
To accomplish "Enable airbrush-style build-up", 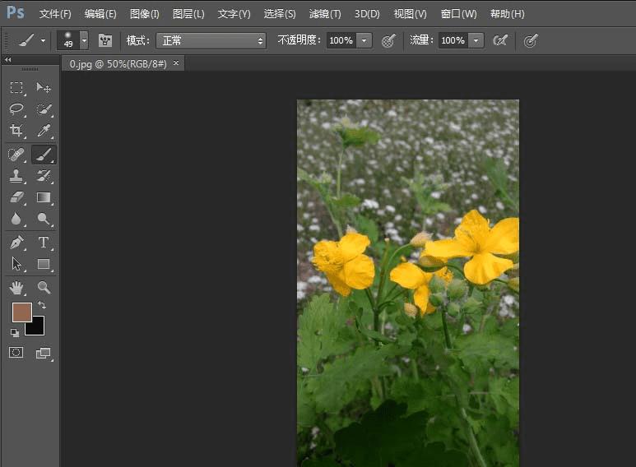I will coord(499,40).
